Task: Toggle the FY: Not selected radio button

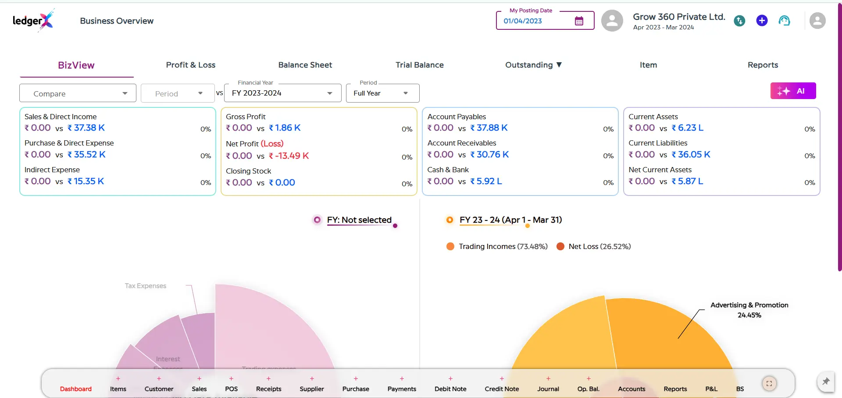Action: tap(317, 220)
